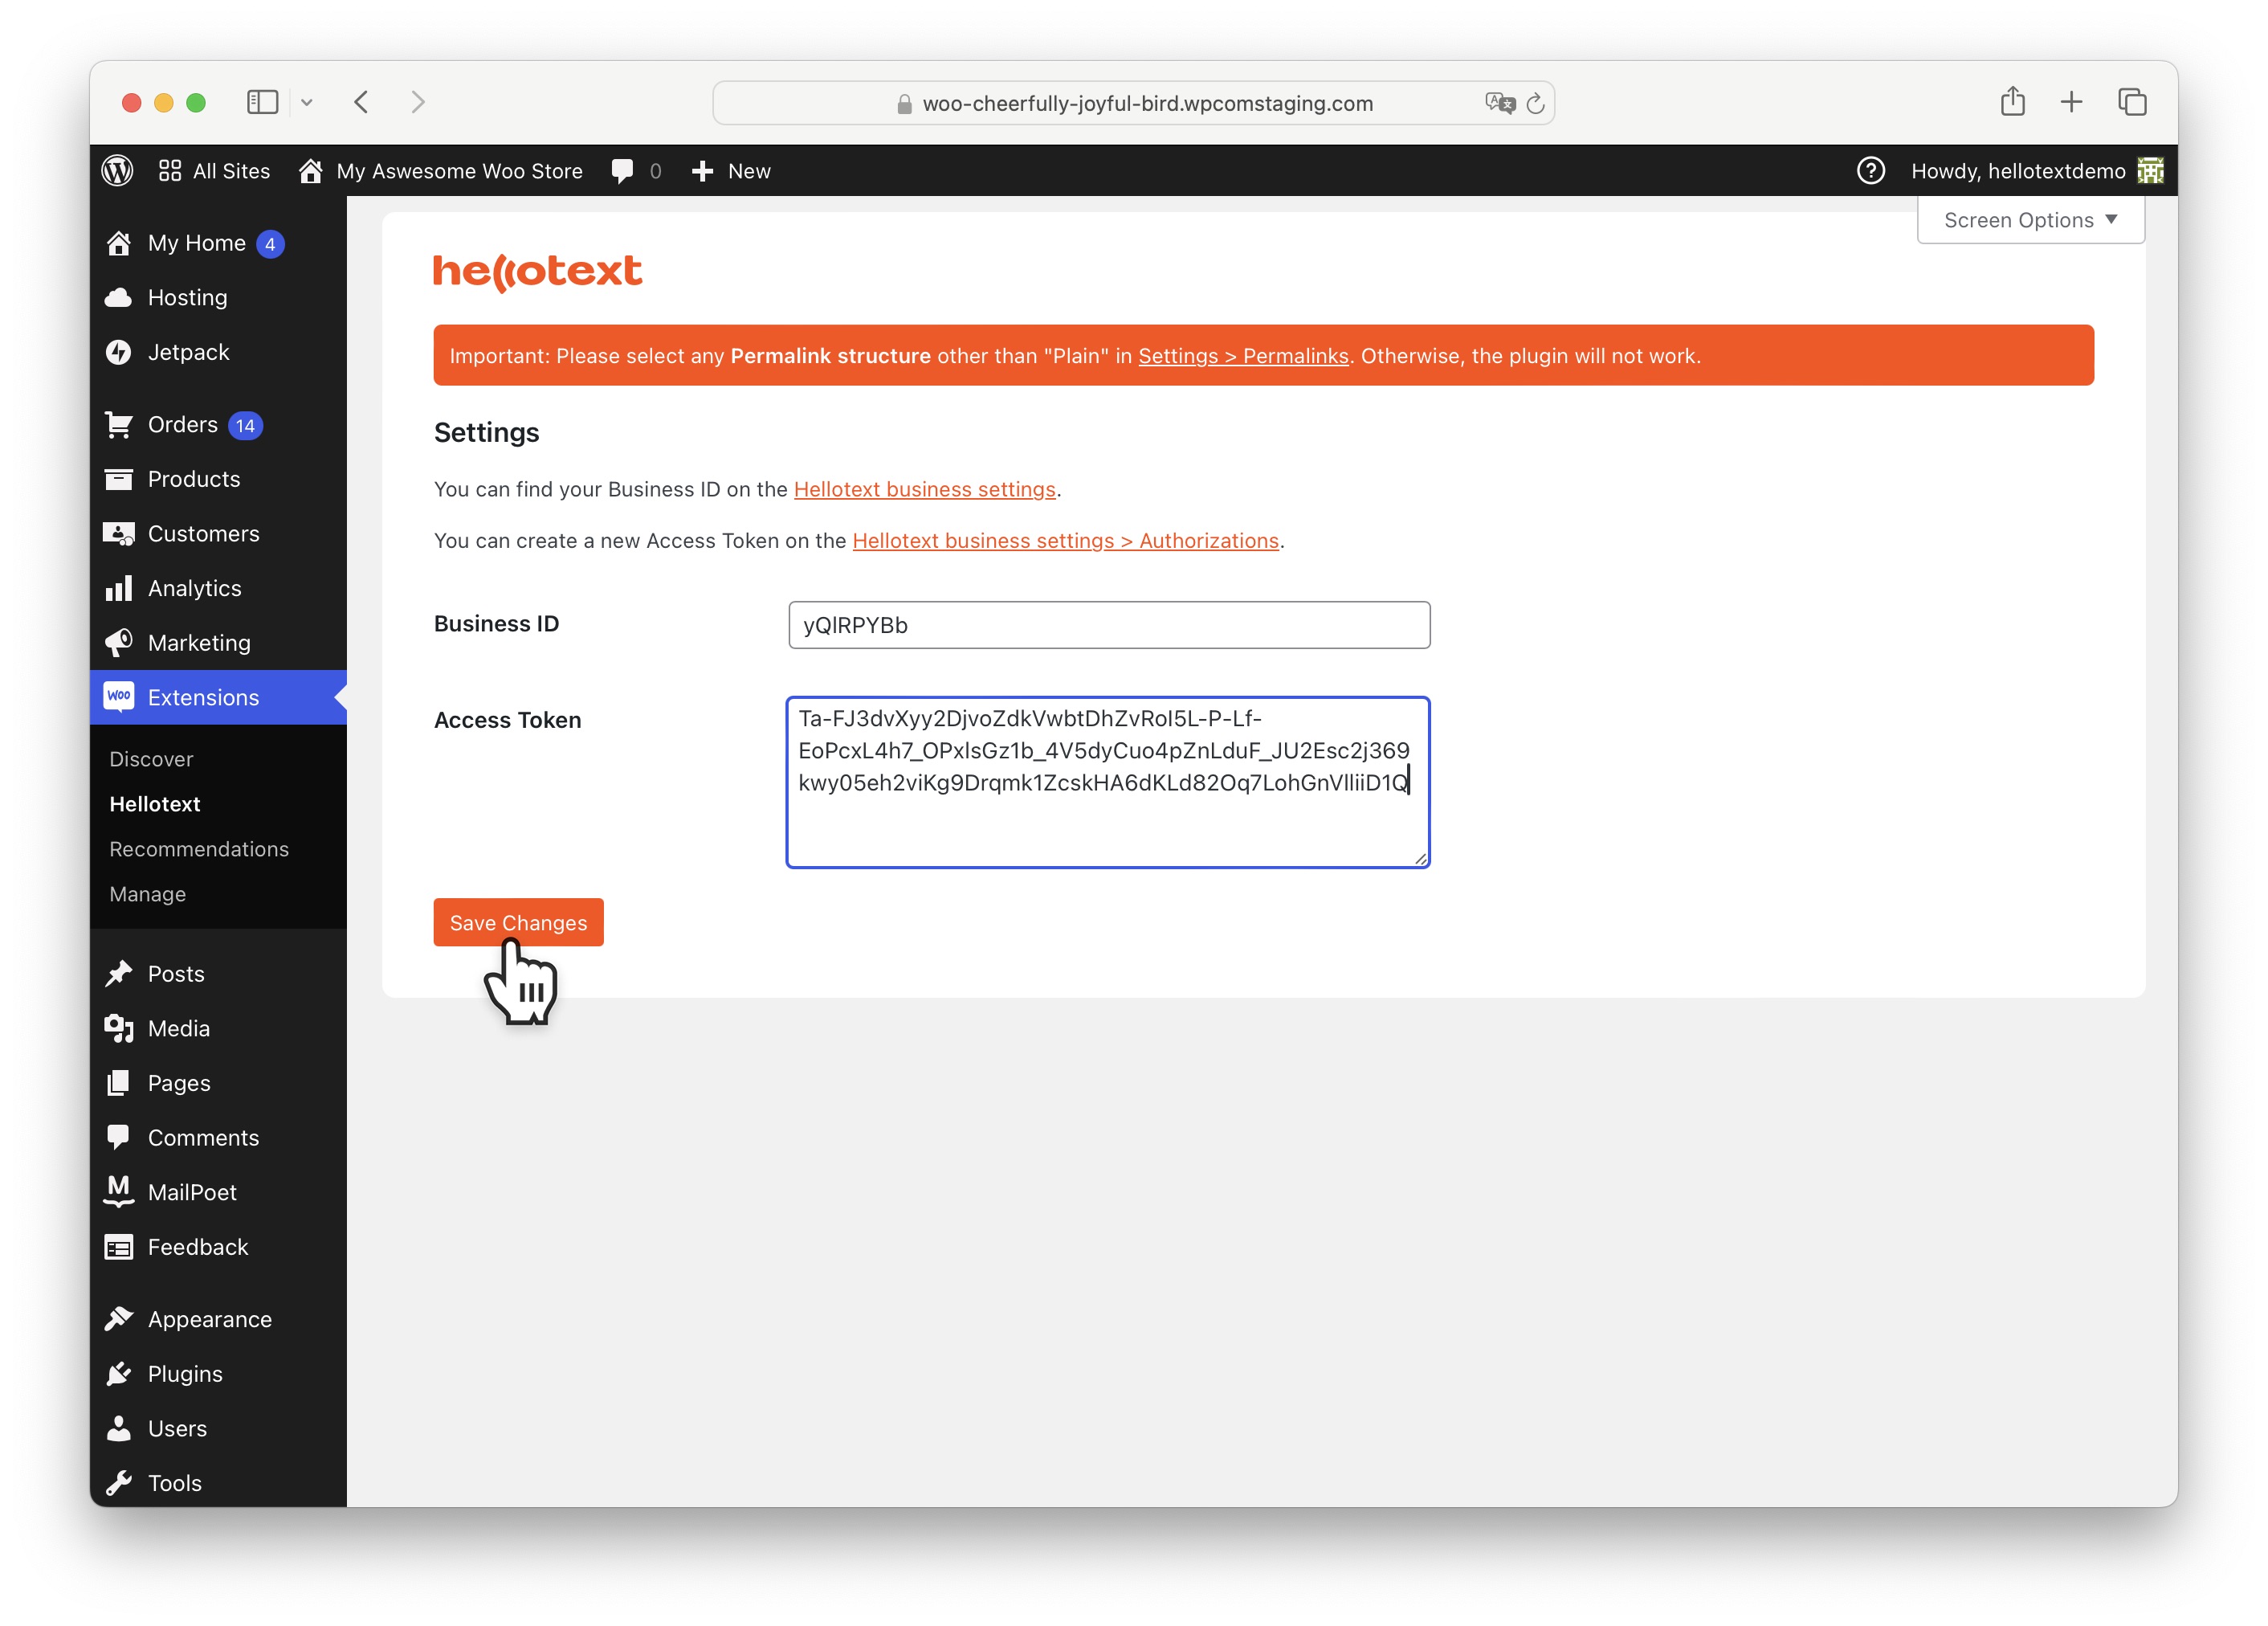2268x1626 pixels.
Task: Select the Recommendations submenu item
Action: pos(199,849)
